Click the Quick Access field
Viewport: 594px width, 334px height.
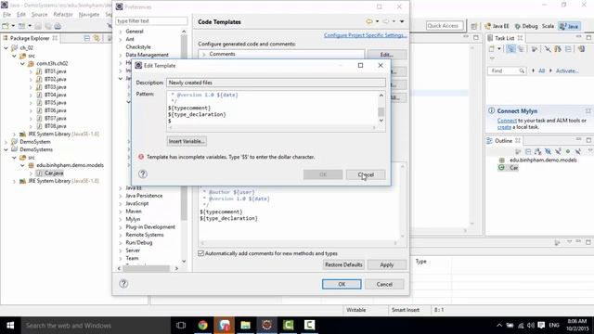[x=445, y=26]
